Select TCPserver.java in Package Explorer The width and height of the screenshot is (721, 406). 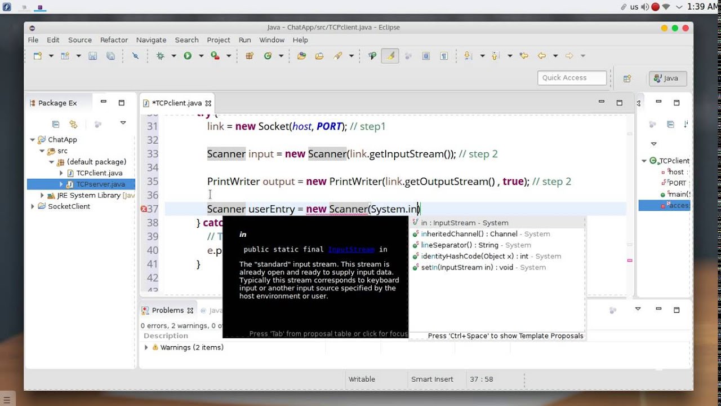coord(100,184)
